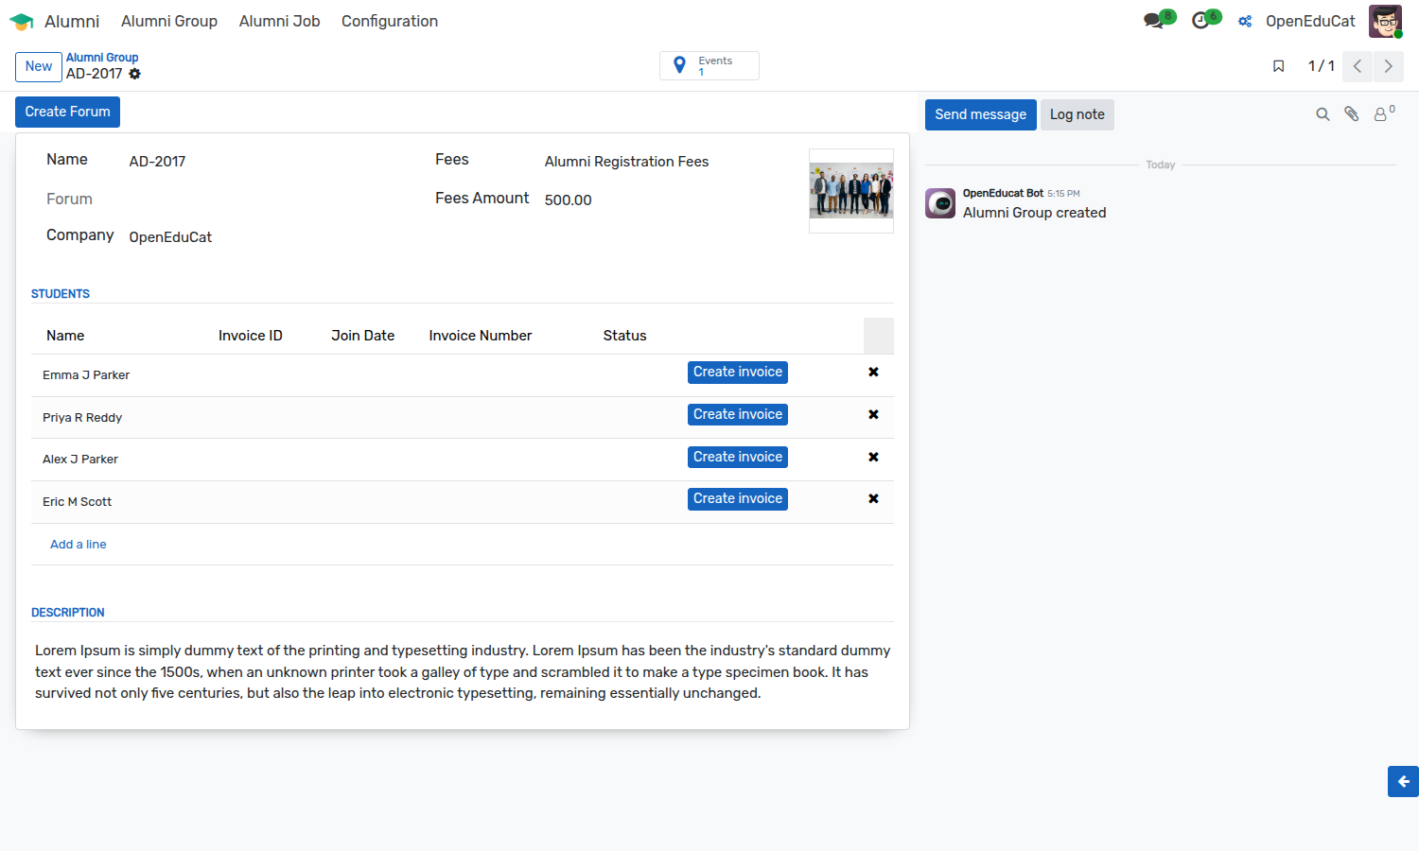This screenshot has width=1419, height=851.
Task: Open the Alumni app home logo
Action: 21,21
